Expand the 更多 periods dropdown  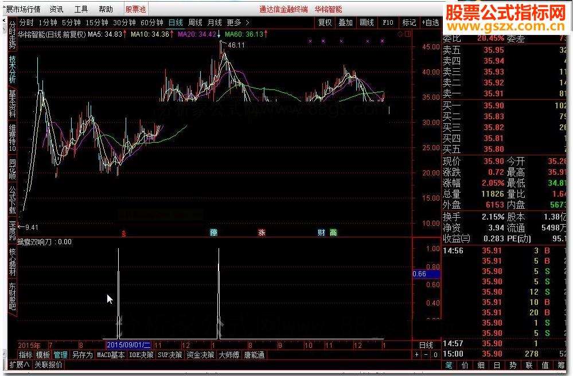(x=238, y=22)
